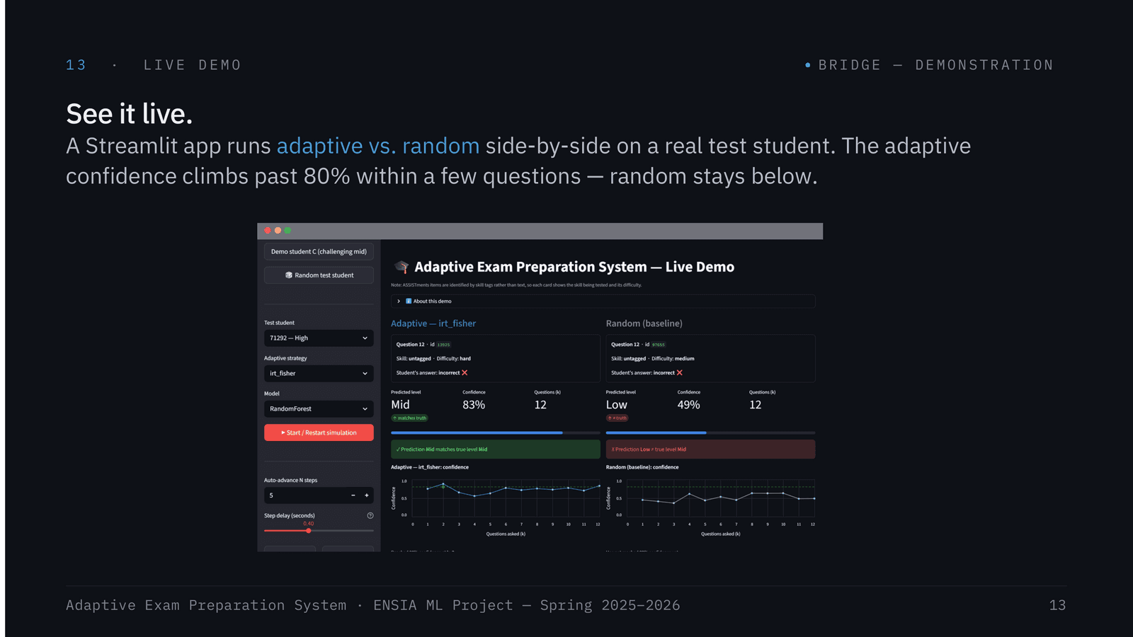Click the red X in the Random baseline card
This screenshot has height=637, width=1133.
680,372
